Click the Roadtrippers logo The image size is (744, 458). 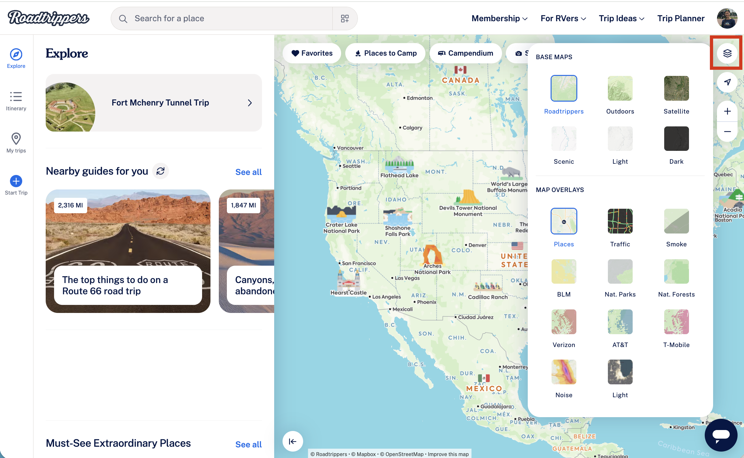tap(49, 18)
